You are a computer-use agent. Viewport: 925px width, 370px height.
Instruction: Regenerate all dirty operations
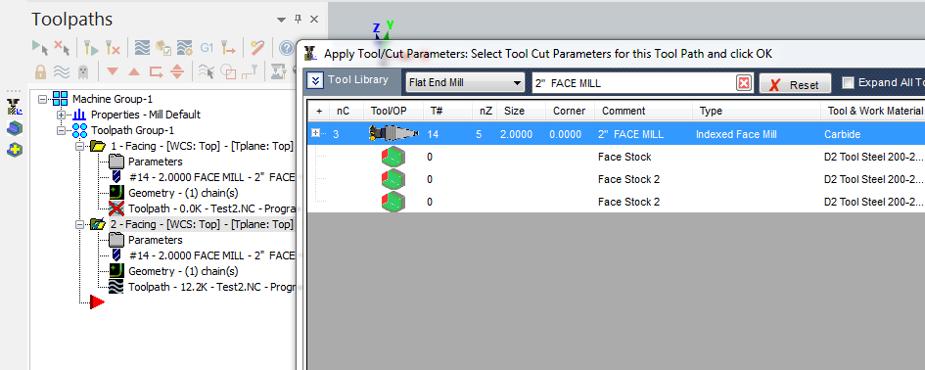[x=113, y=47]
